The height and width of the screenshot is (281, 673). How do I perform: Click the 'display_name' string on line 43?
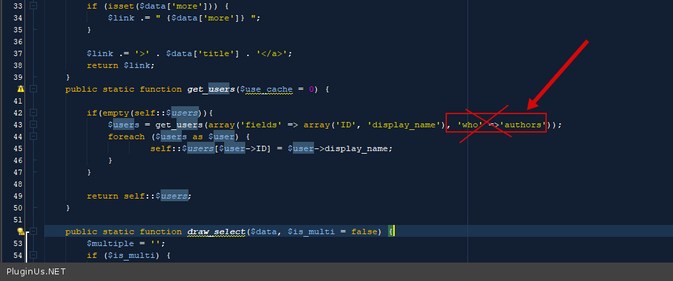click(405, 125)
